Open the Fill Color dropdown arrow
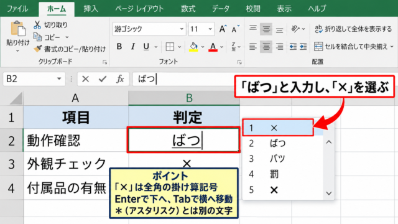The width and height of the screenshot is (398, 224). (x=203, y=47)
